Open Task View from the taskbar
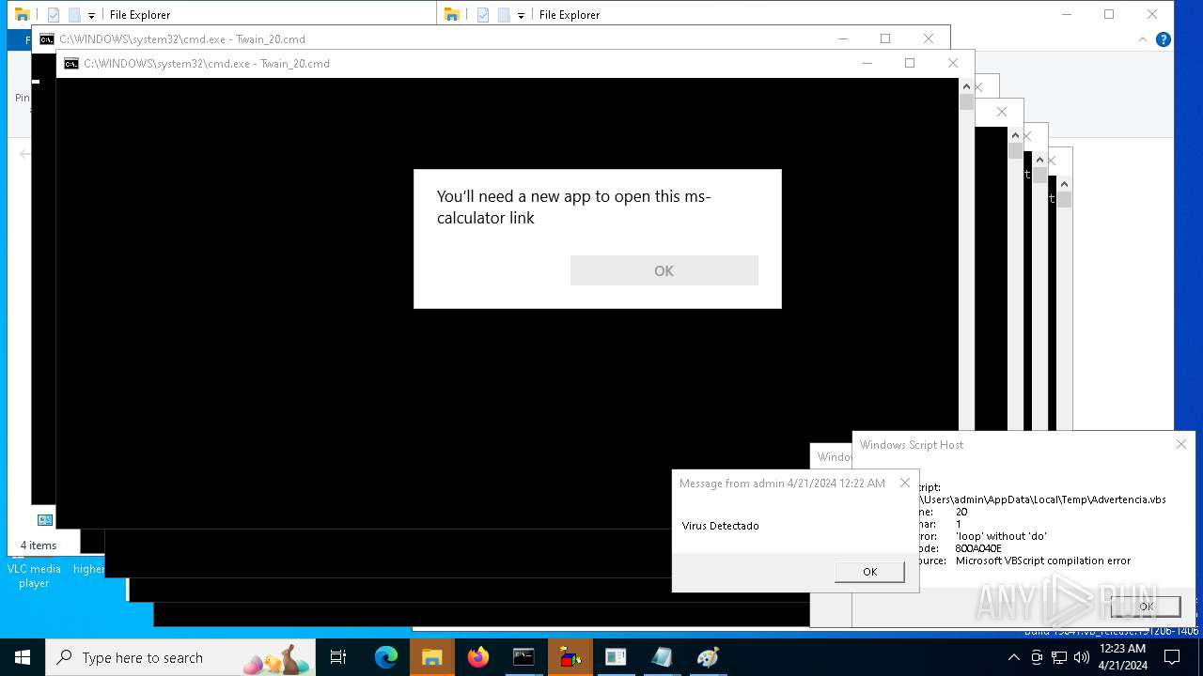This screenshot has height=676, width=1203. tap(338, 657)
